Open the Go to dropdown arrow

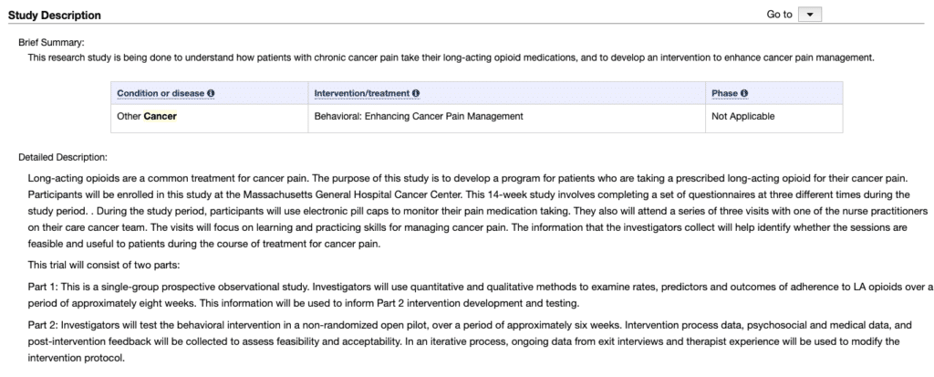pos(810,15)
